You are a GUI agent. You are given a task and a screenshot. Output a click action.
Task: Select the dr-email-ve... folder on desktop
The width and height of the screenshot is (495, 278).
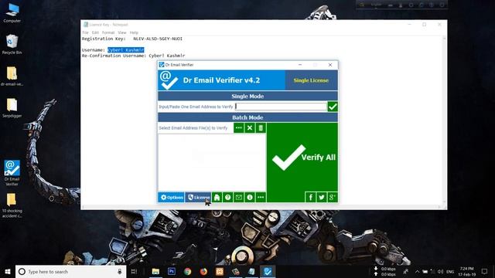pyautogui.click(x=12, y=76)
